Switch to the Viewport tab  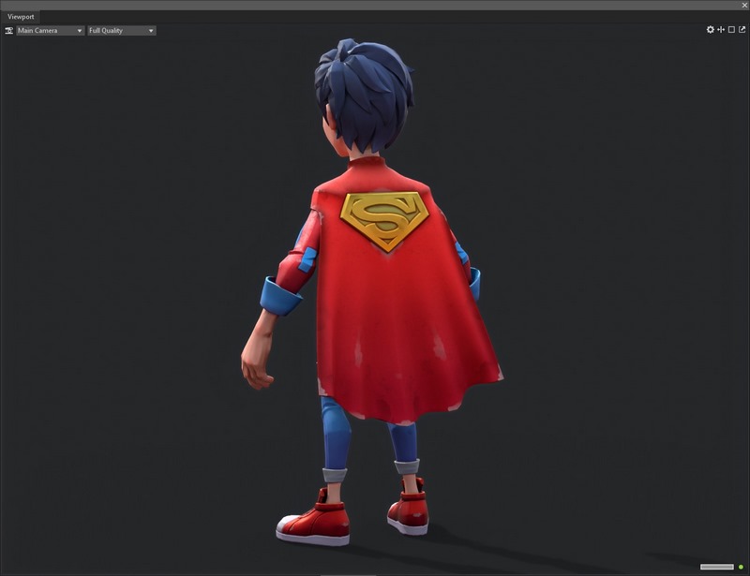pos(21,17)
